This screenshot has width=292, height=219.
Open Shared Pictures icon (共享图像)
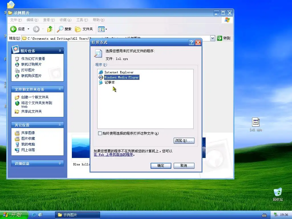click(17, 133)
